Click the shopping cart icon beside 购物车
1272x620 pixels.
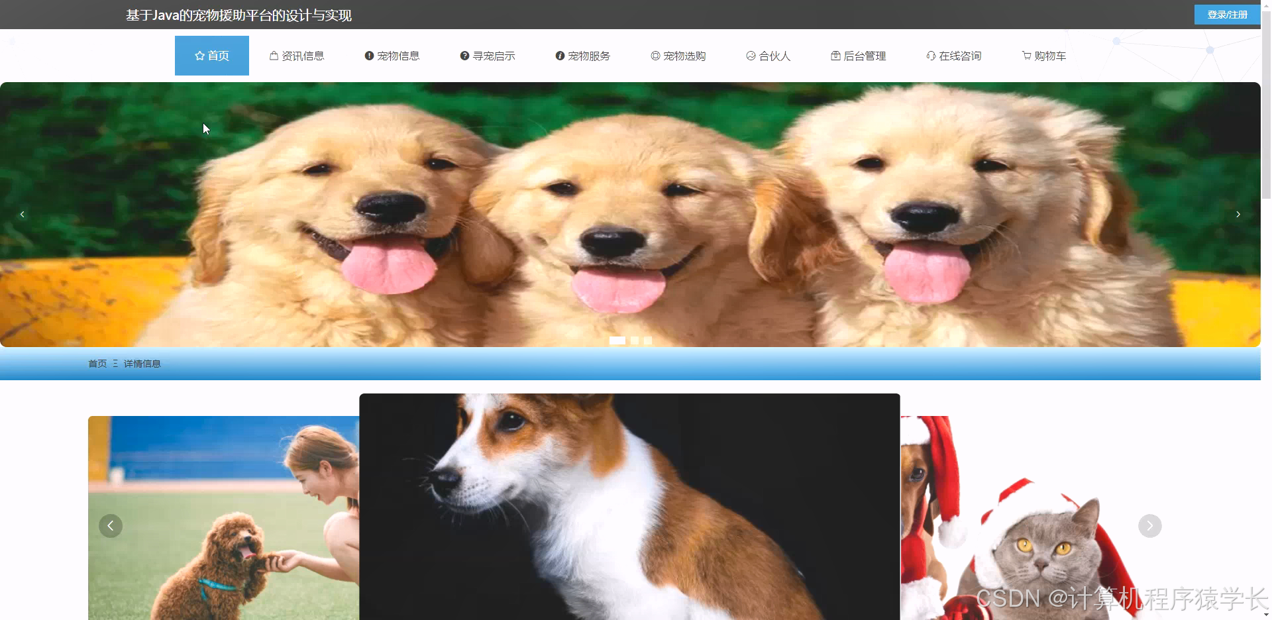[1026, 56]
